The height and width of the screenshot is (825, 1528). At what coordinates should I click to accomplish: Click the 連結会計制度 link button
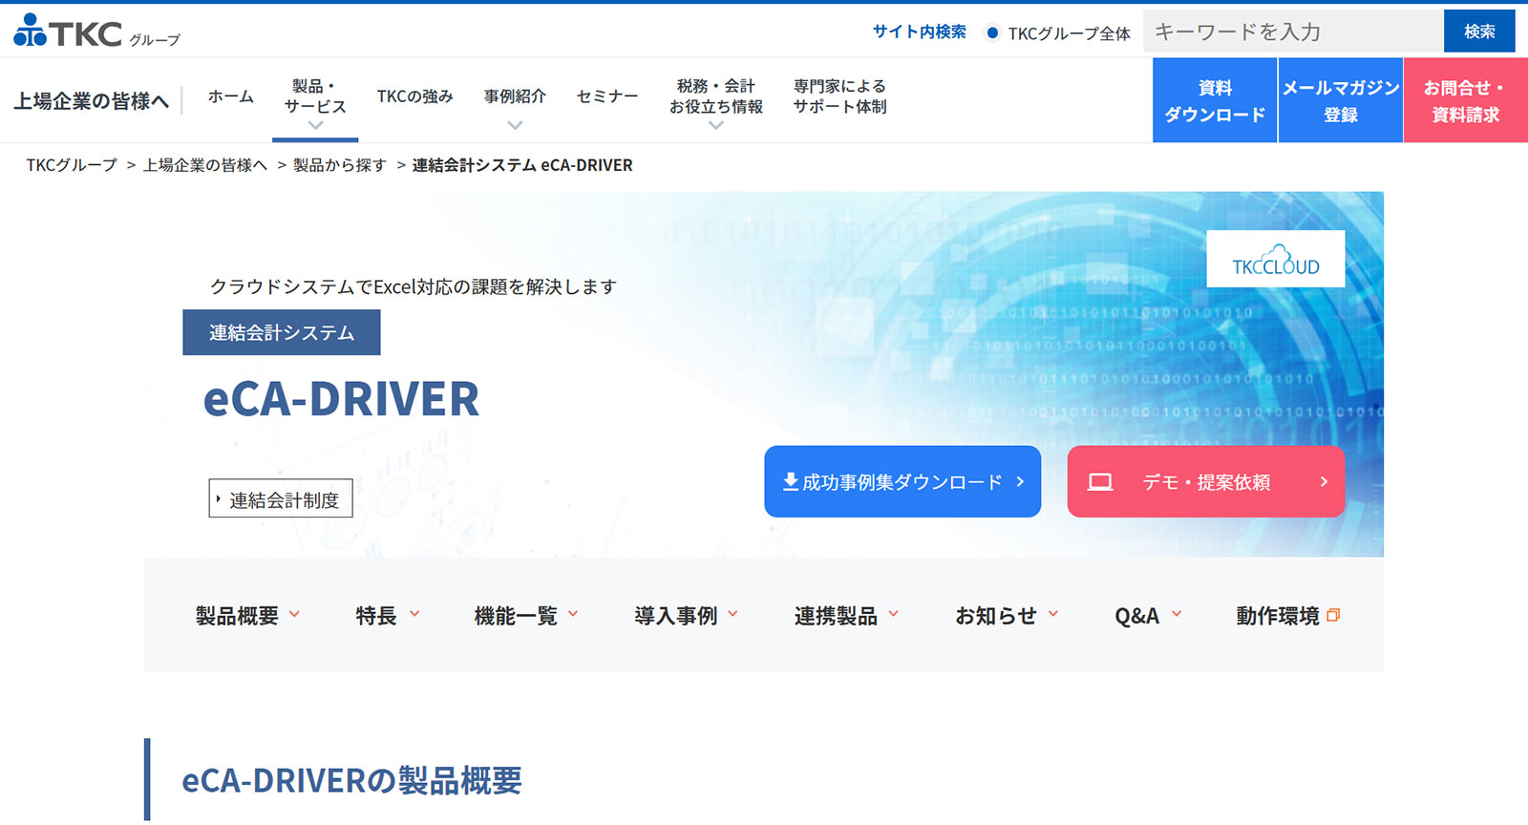(x=281, y=498)
